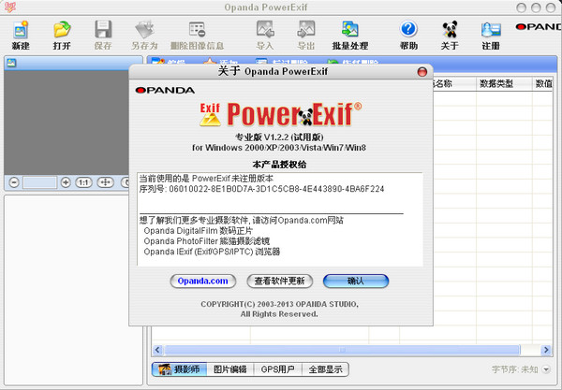Viewport: 562px width, 390px height.
Task: Click the 导入 (Import) toolbar icon
Action: (265, 34)
